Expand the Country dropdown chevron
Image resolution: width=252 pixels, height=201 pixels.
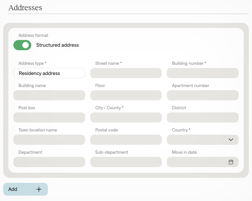231,140
